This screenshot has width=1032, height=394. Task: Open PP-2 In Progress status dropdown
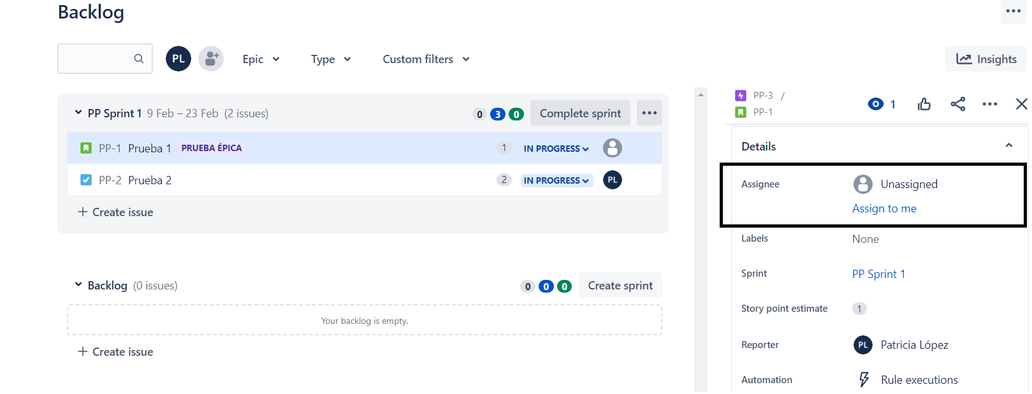tap(556, 180)
